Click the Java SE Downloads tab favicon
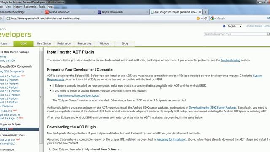The height and width of the screenshot is (152, 270). click(x=47, y=12)
